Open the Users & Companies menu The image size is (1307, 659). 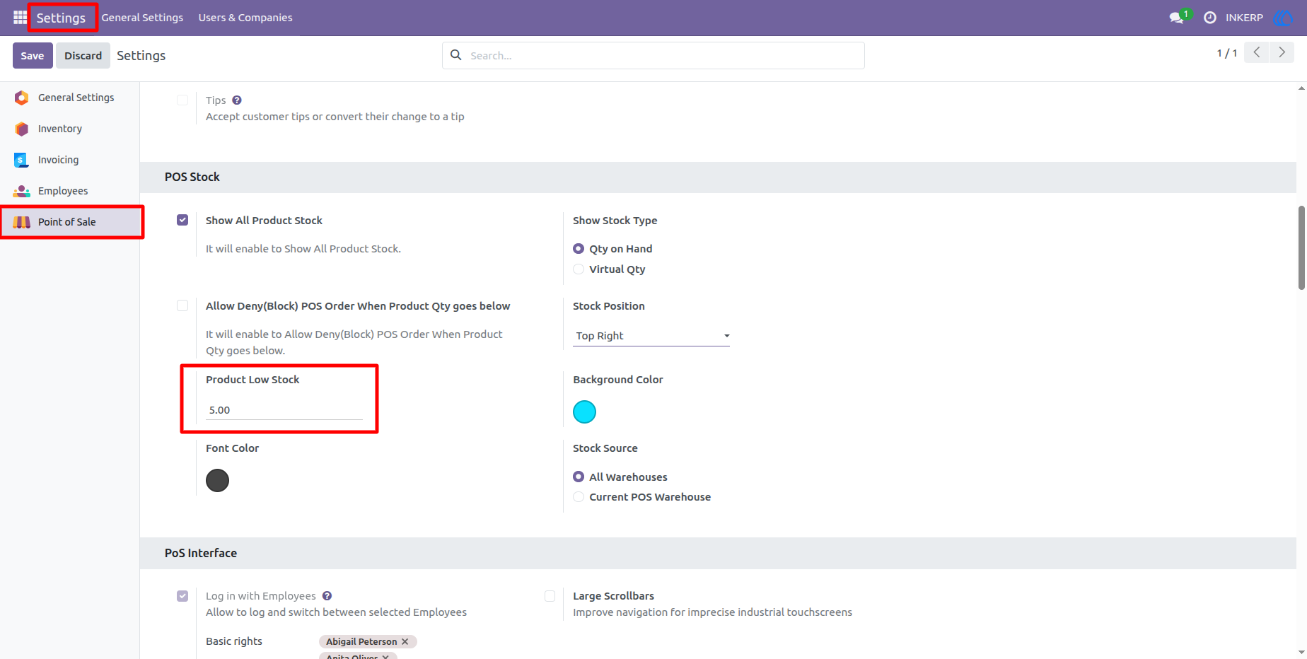tap(245, 18)
